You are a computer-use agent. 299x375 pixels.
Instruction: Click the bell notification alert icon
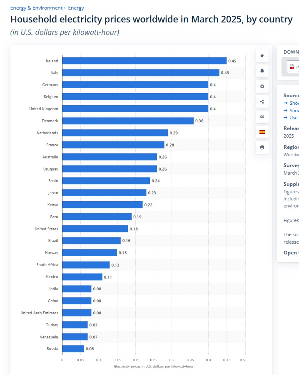tap(262, 71)
